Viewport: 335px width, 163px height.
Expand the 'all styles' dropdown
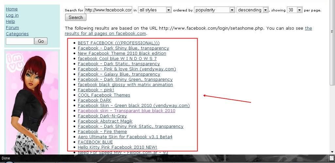click(155, 10)
